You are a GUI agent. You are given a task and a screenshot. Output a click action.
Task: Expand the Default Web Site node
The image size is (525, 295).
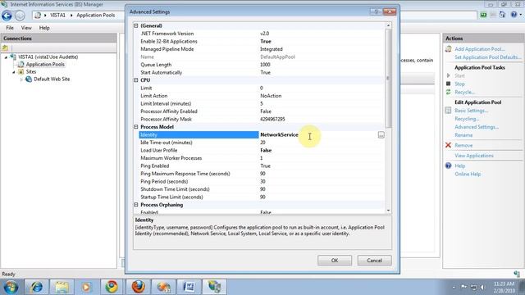21,79
